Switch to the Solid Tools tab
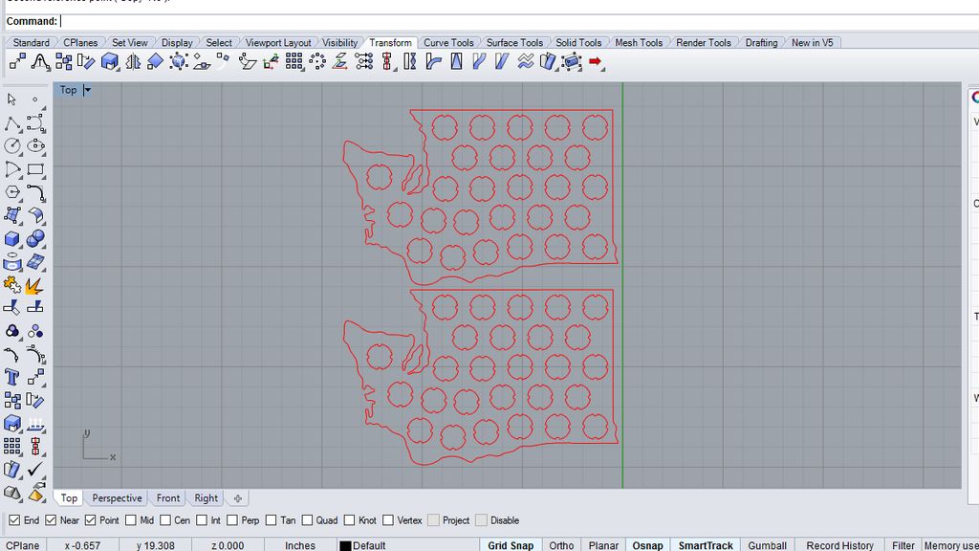This screenshot has height=551, width=979. 578,42
